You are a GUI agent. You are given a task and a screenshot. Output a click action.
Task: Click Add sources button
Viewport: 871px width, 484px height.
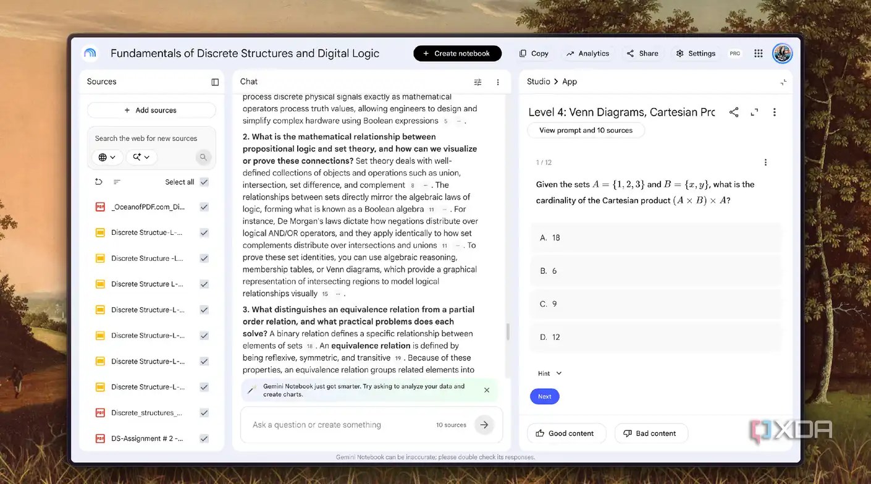coord(151,110)
